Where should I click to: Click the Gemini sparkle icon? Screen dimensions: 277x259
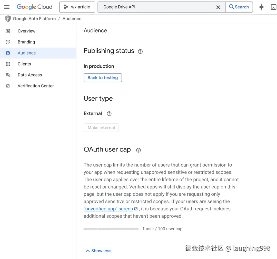click(x=261, y=7)
